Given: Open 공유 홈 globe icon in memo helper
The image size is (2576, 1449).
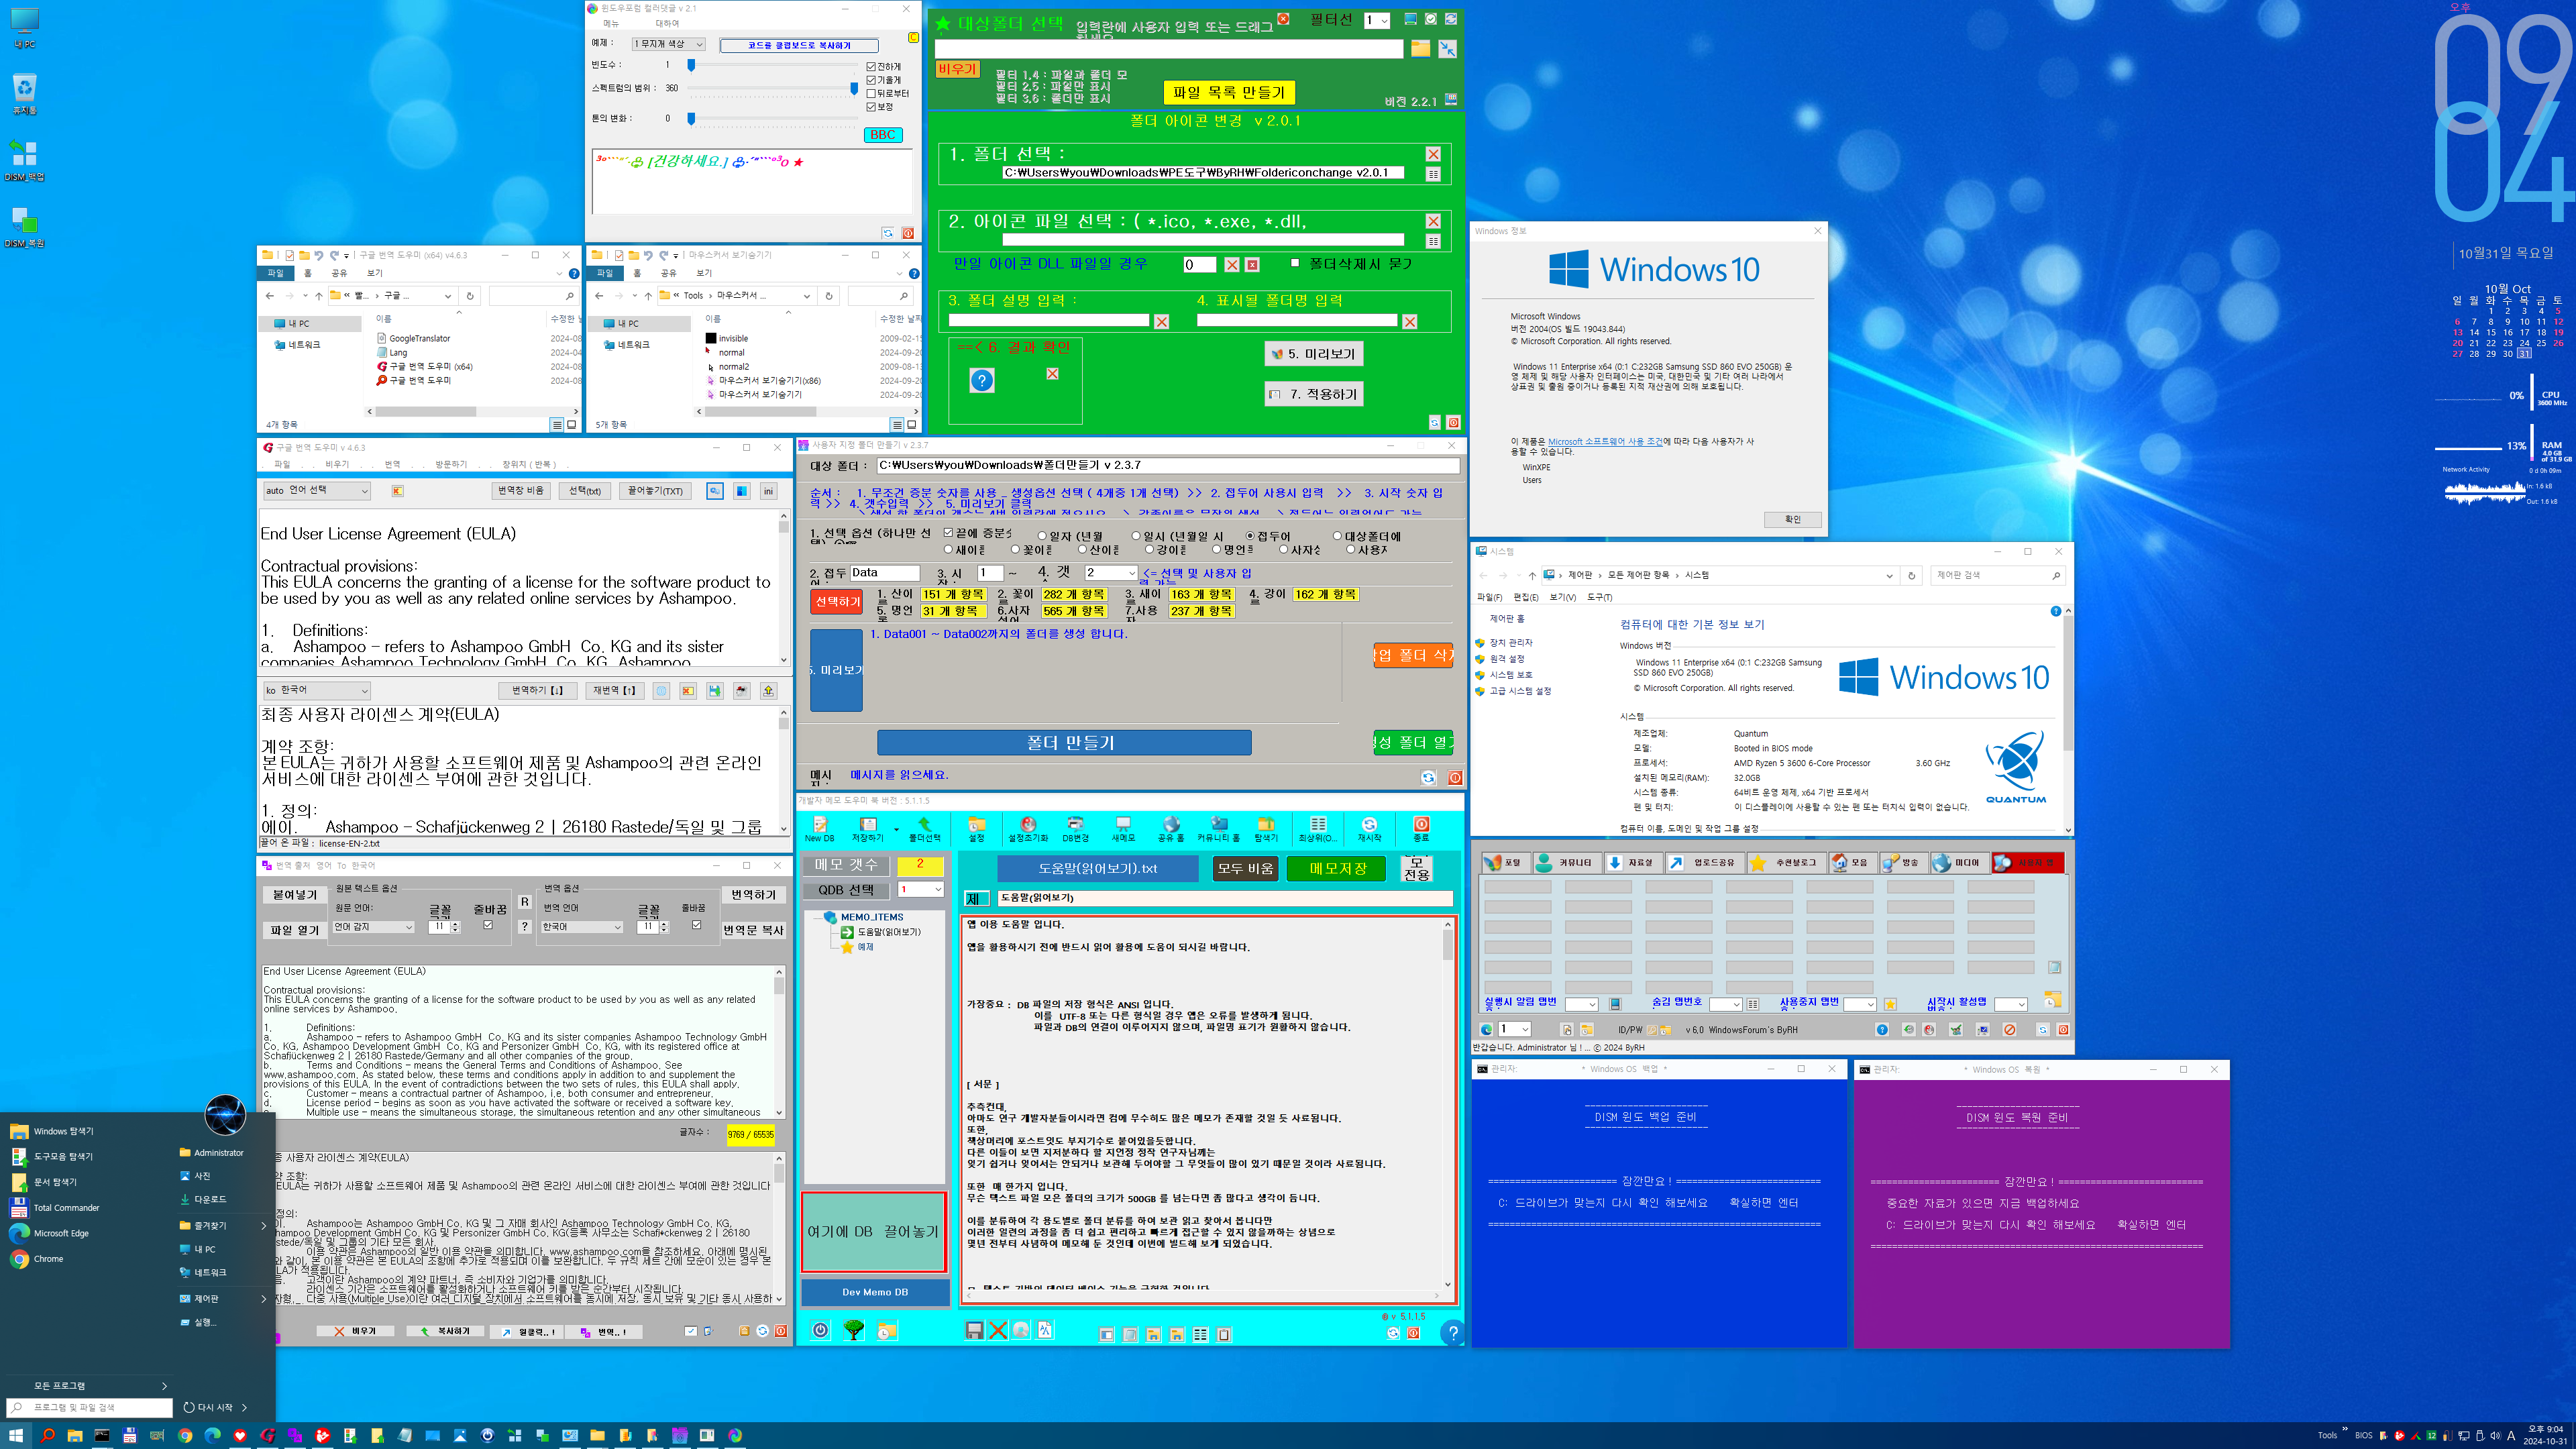Looking at the screenshot, I should [1170, 828].
